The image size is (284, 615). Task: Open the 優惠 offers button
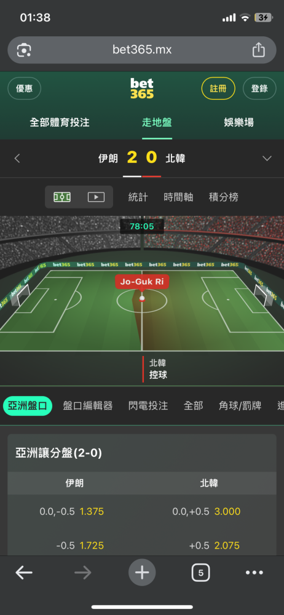click(x=25, y=88)
